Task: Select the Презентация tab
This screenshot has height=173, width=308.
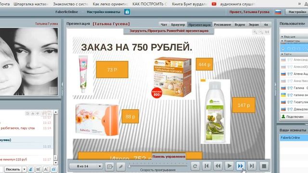Action: (x=200, y=25)
